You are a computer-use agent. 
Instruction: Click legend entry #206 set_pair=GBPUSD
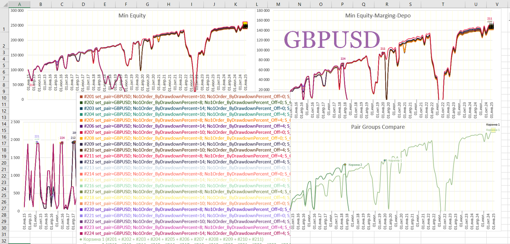(x=186, y=126)
